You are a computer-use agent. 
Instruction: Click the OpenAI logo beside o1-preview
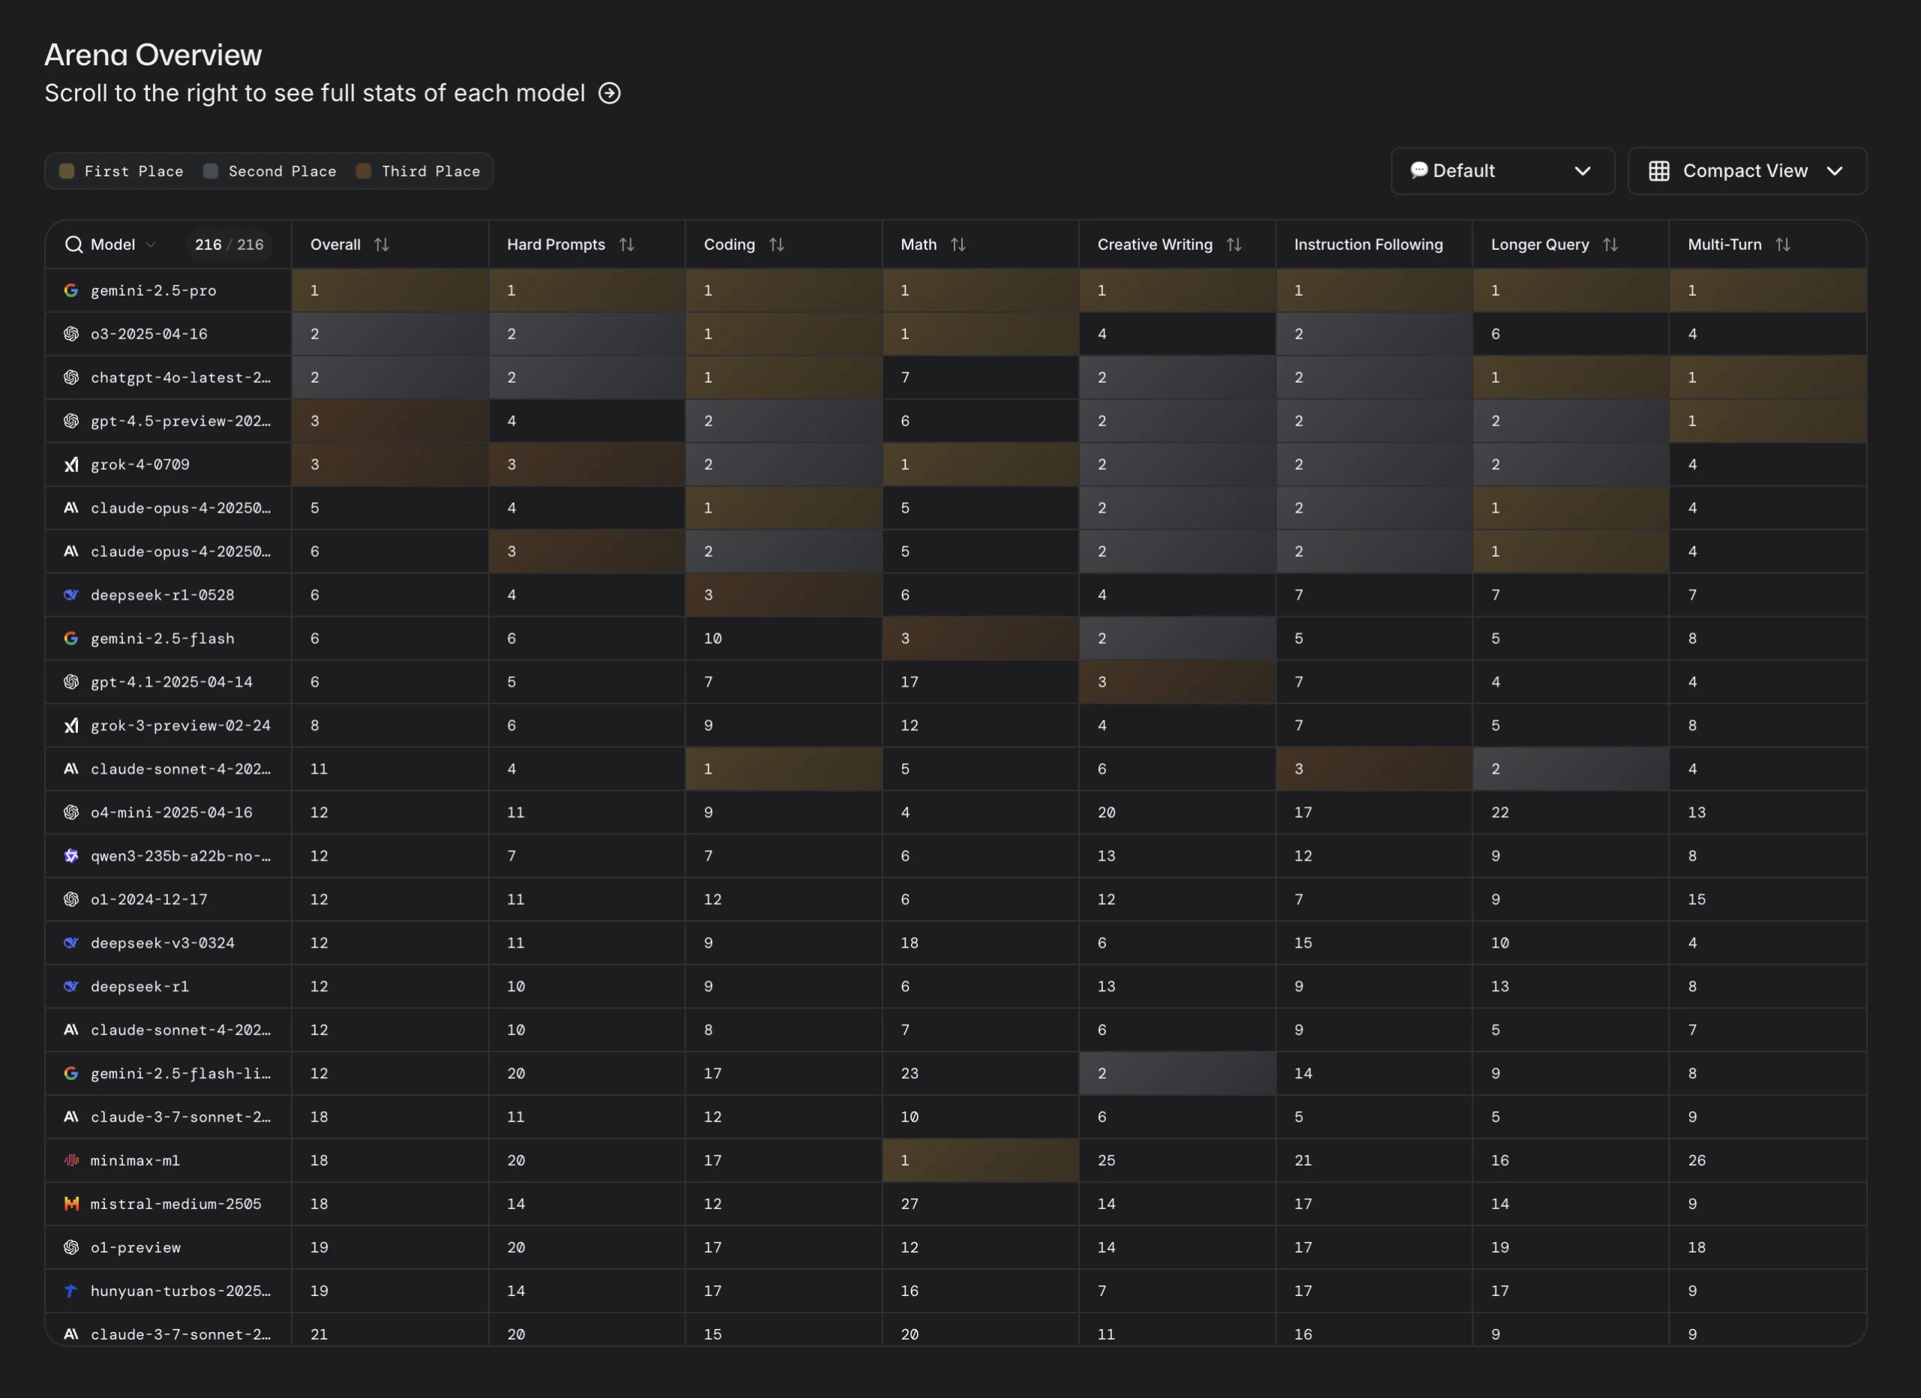(x=71, y=1247)
